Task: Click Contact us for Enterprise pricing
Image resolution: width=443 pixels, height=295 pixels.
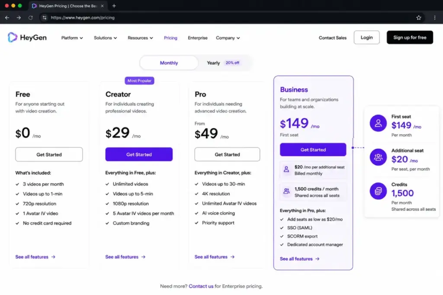Action: pyautogui.click(x=201, y=286)
